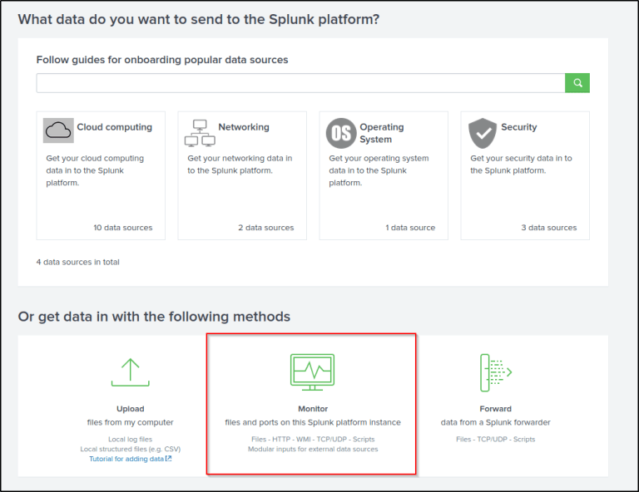Open the Tutorial for adding data link

[126, 459]
